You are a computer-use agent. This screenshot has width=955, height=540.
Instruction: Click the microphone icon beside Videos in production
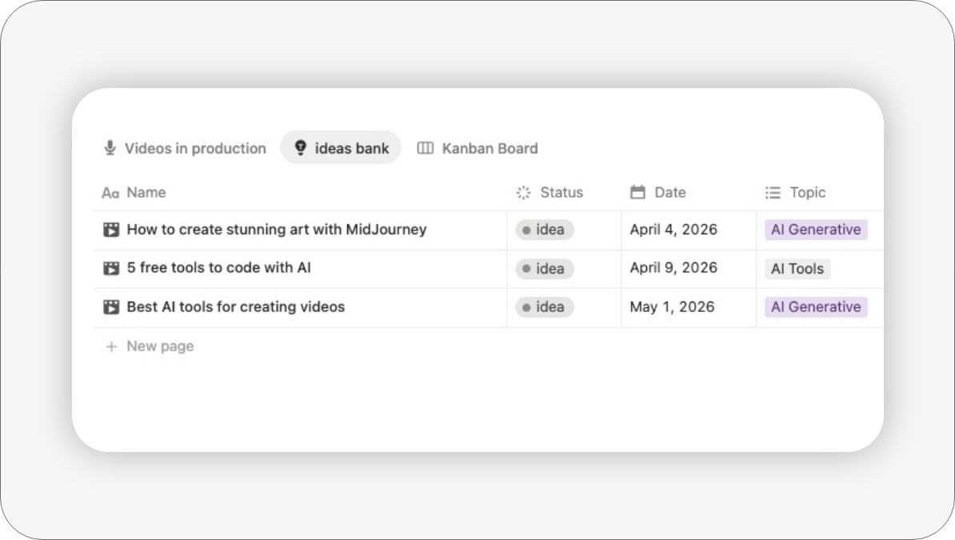coord(110,148)
